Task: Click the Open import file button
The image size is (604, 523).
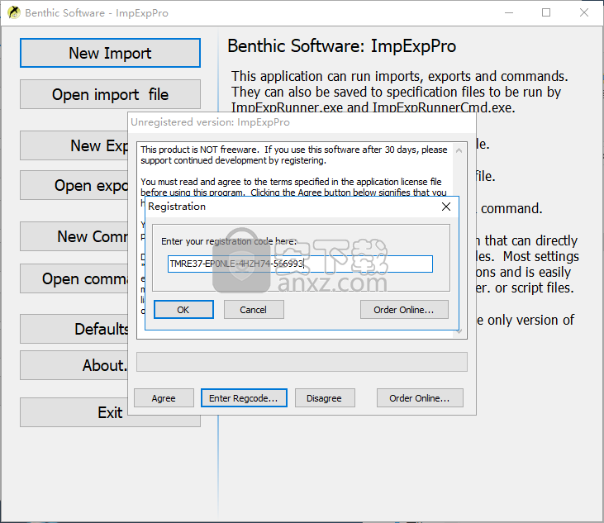Action: coord(110,94)
